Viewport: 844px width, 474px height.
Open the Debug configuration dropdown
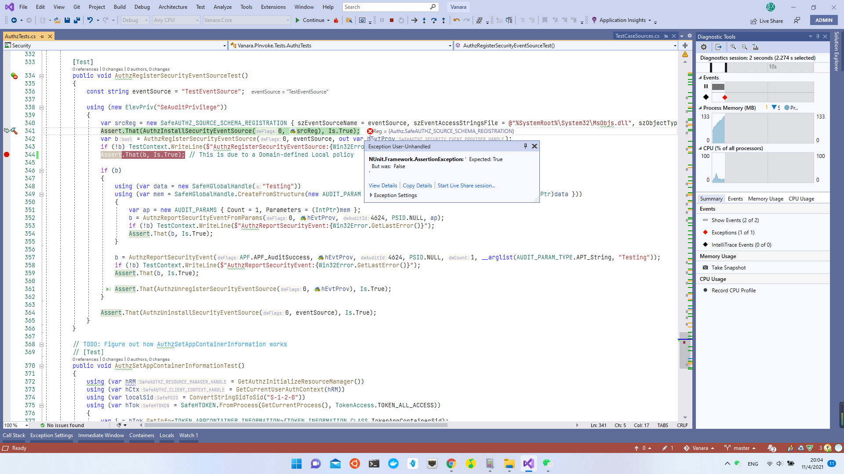point(135,20)
